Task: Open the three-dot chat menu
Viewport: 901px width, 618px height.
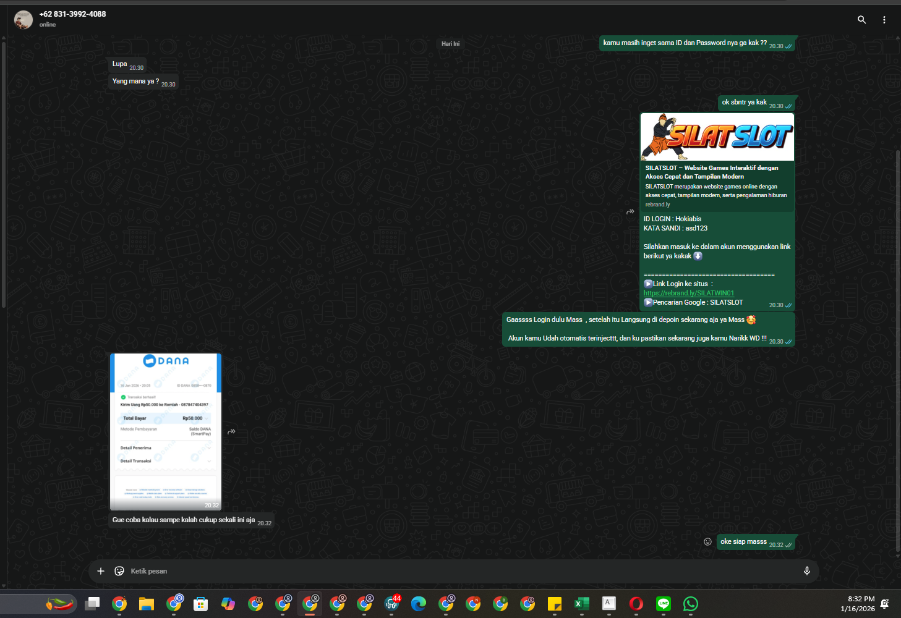Action: (884, 20)
